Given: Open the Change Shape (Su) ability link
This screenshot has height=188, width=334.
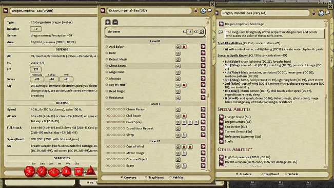Looking at the screenshot, I should pos(221,117).
